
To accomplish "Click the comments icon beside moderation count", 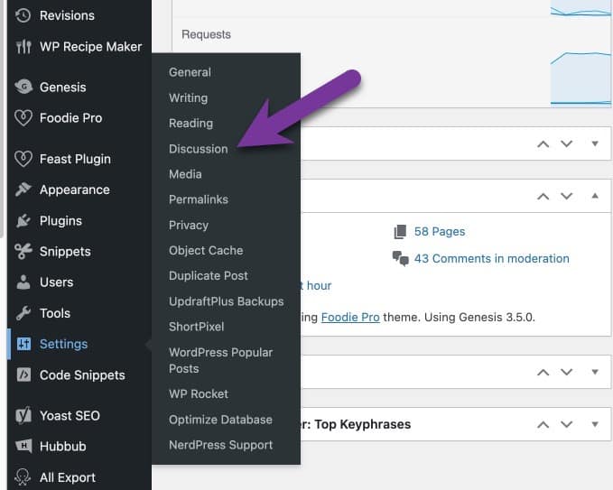I will tap(400, 258).
